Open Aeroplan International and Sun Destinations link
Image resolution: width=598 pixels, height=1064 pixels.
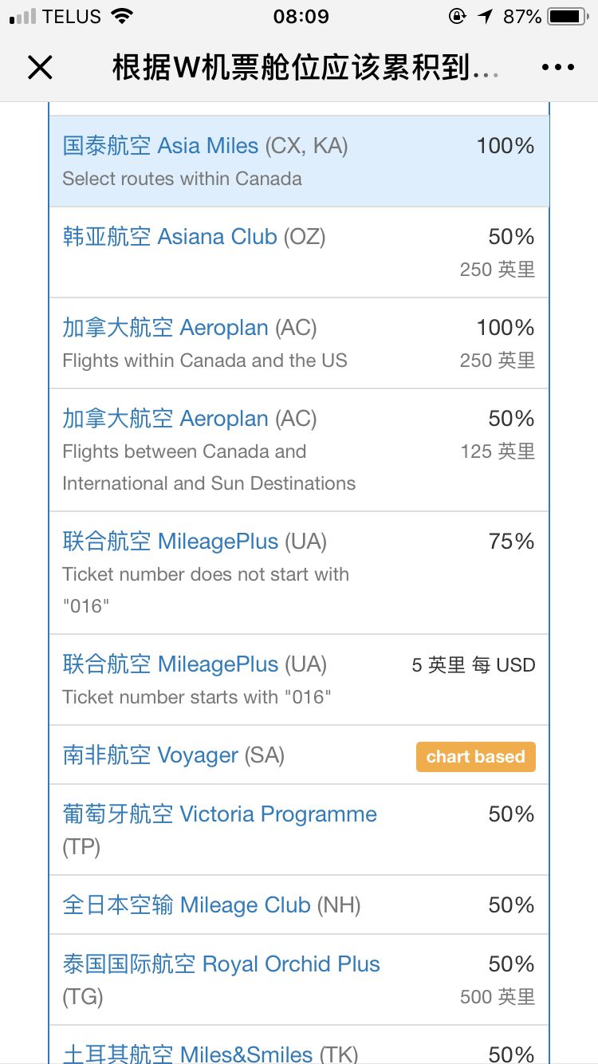(190, 419)
